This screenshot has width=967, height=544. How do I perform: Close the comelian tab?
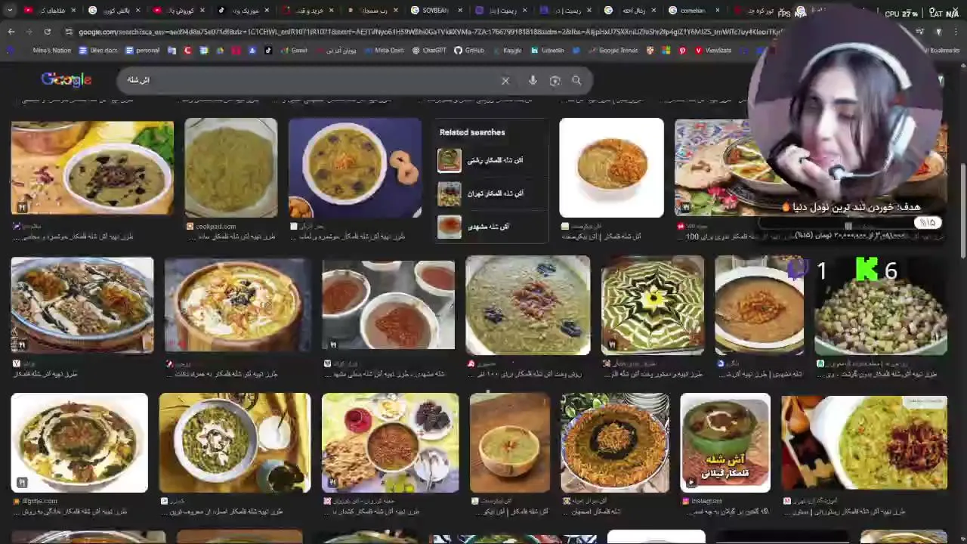(717, 11)
